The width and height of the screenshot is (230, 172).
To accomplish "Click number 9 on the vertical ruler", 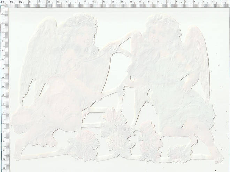I will 3,86.
